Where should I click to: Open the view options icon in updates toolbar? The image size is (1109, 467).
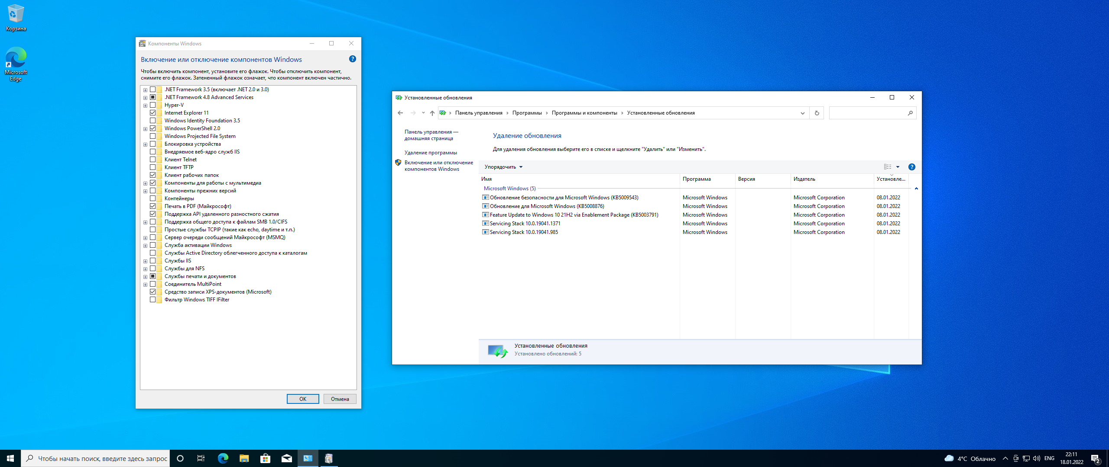(x=888, y=167)
